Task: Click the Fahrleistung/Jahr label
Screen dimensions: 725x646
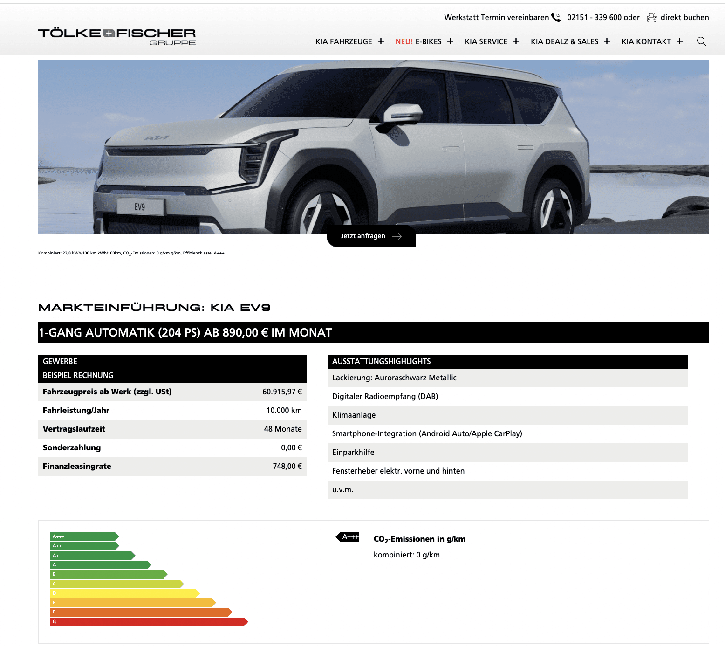Action: coord(76,410)
